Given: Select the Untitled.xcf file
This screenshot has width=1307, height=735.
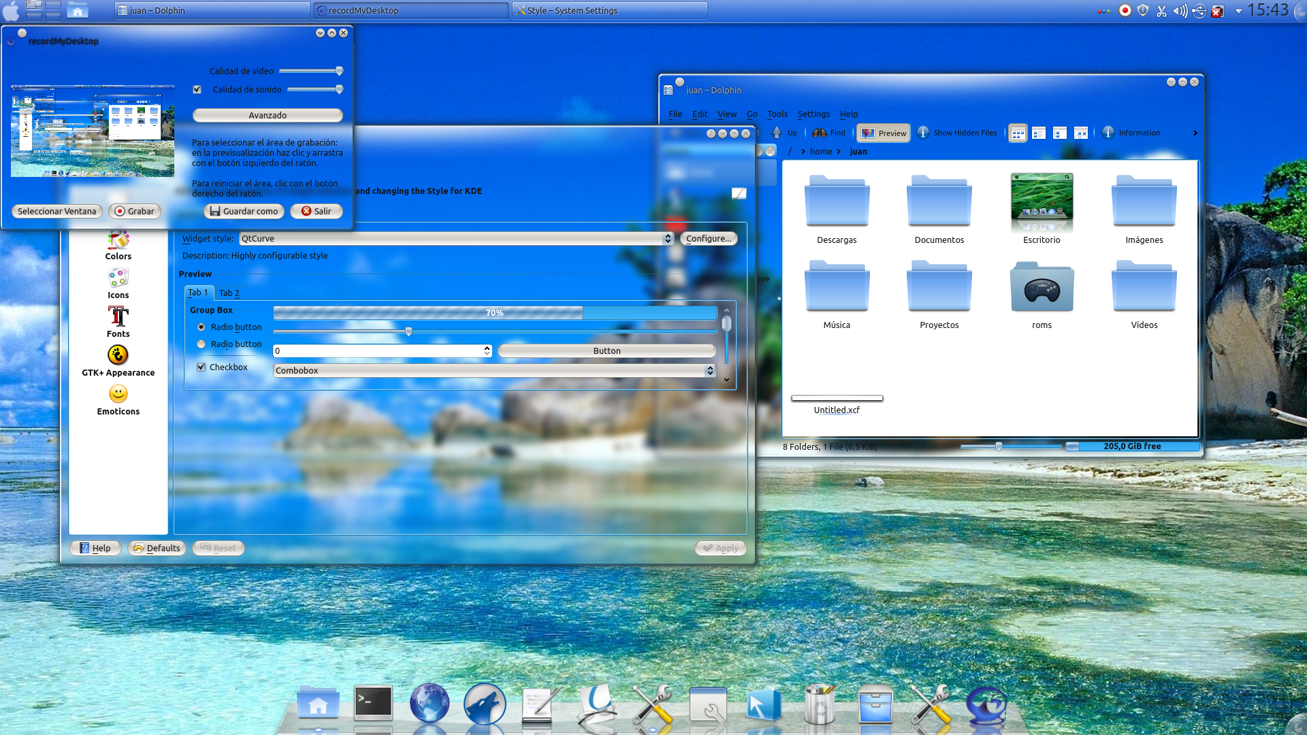Looking at the screenshot, I should pyautogui.click(x=837, y=404).
